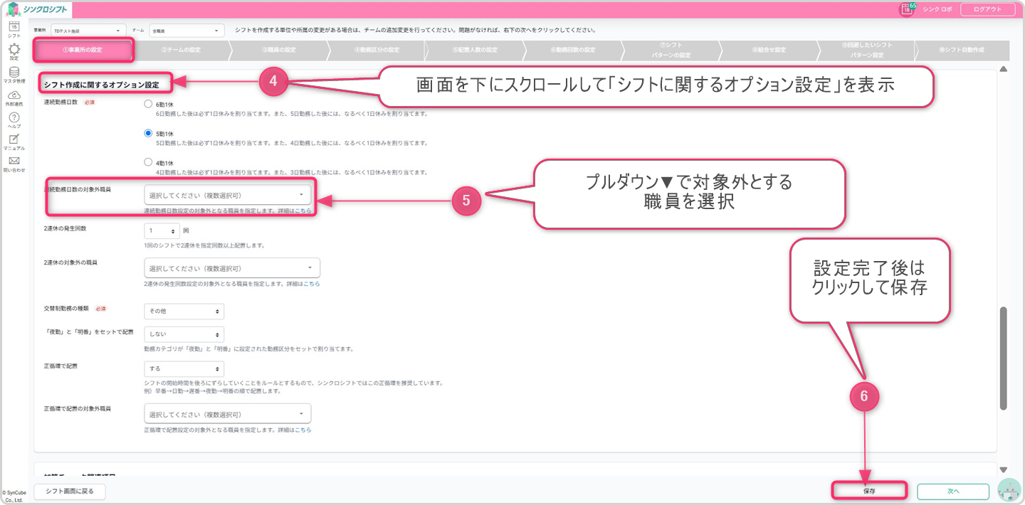Click the 保存 button
The width and height of the screenshot is (1025, 505).
pyautogui.click(x=869, y=491)
